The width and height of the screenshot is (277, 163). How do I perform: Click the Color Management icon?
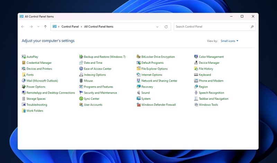click(196, 57)
